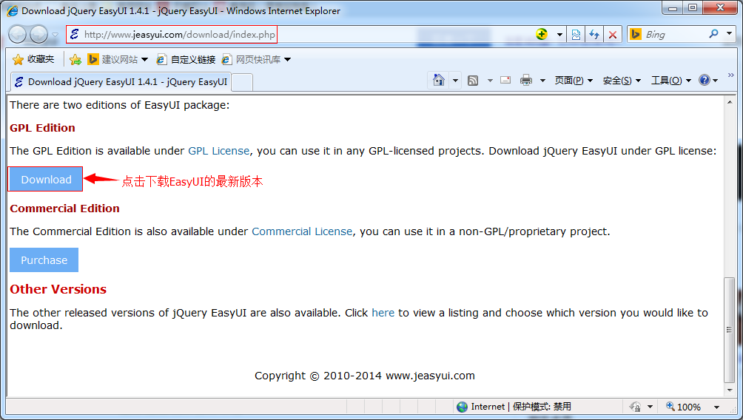Open a new blank tab

[x=242, y=82]
